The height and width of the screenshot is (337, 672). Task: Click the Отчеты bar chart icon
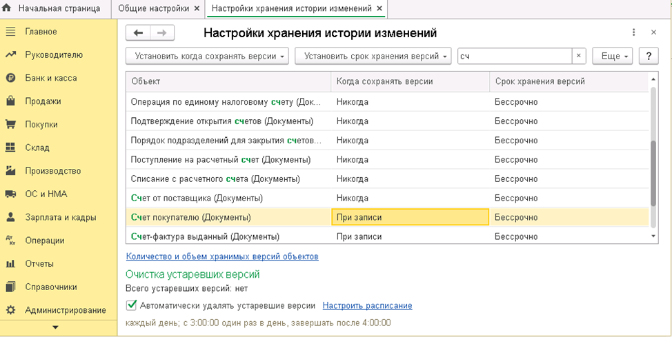(10, 264)
